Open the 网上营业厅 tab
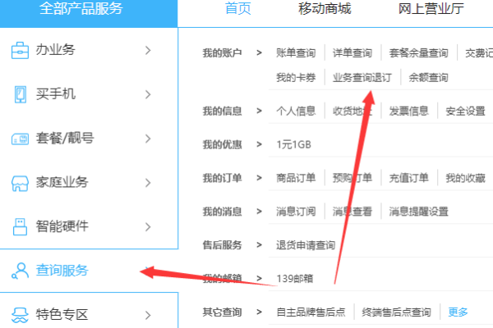Image resolution: width=493 pixels, height=328 pixels. pos(431,9)
